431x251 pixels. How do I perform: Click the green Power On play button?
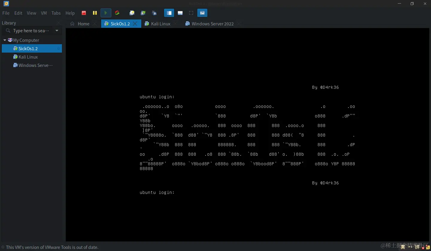click(106, 13)
